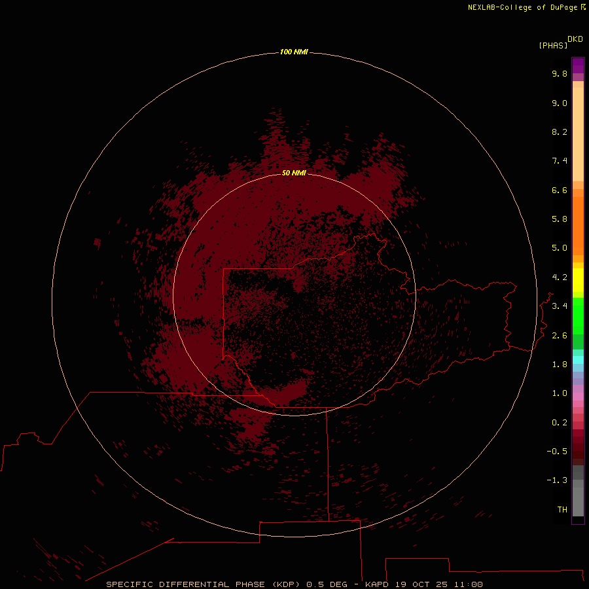Click the -0.5 scale value

[557, 452]
